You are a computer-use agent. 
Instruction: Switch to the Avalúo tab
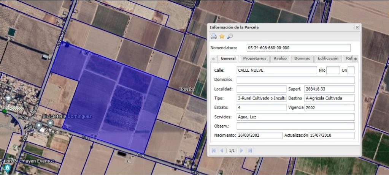click(280, 58)
